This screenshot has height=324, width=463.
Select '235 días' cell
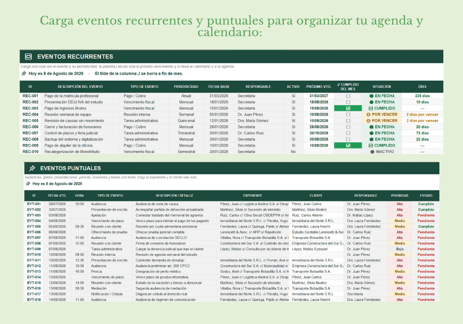pyautogui.click(x=422, y=96)
